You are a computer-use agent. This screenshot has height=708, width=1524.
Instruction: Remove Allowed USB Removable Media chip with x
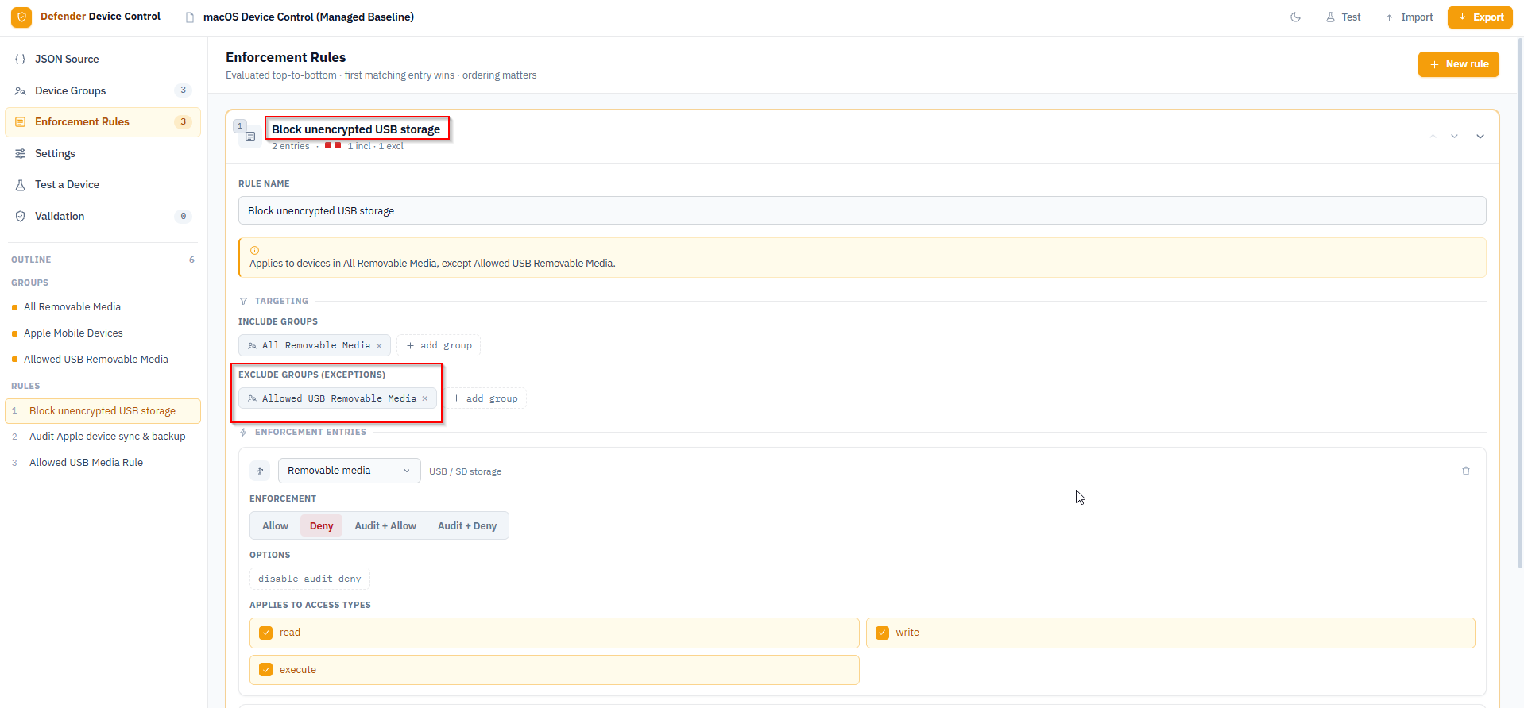pos(425,398)
